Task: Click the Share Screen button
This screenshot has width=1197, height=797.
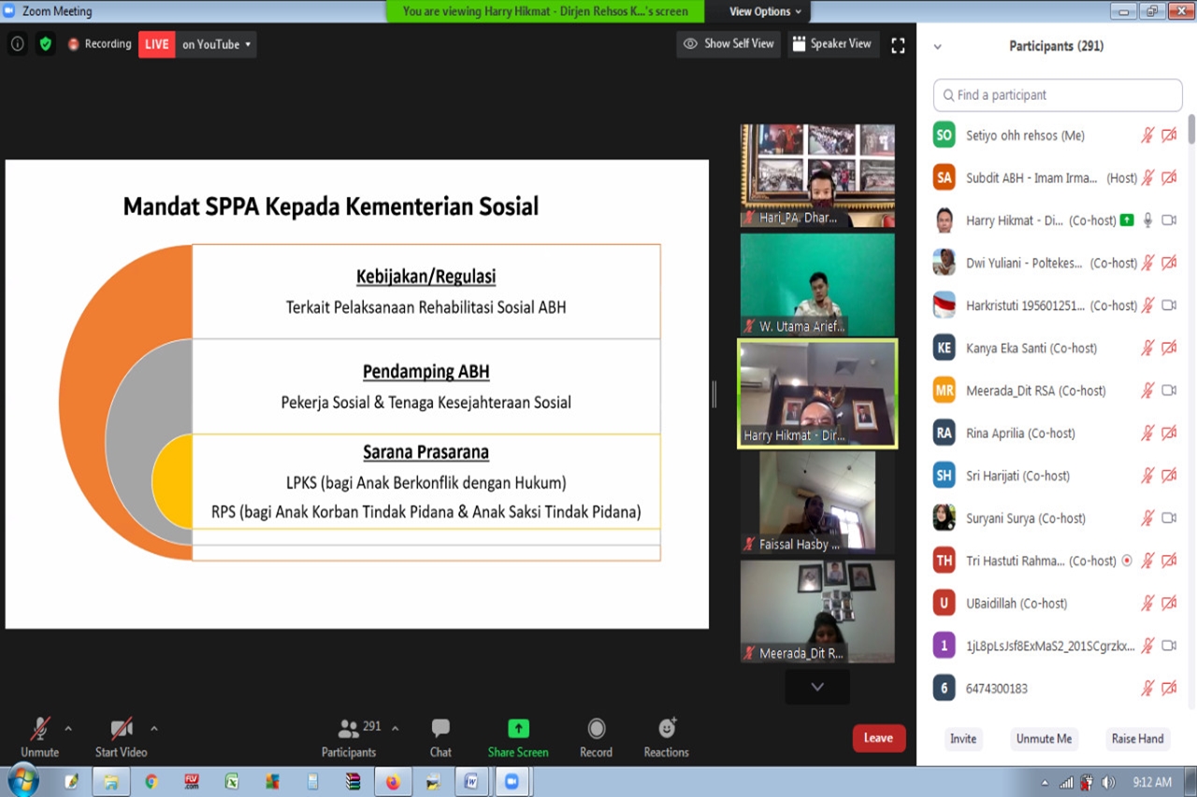Action: tap(518, 737)
